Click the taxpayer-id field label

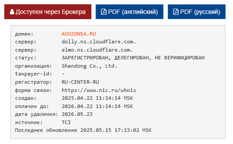click(28, 74)
